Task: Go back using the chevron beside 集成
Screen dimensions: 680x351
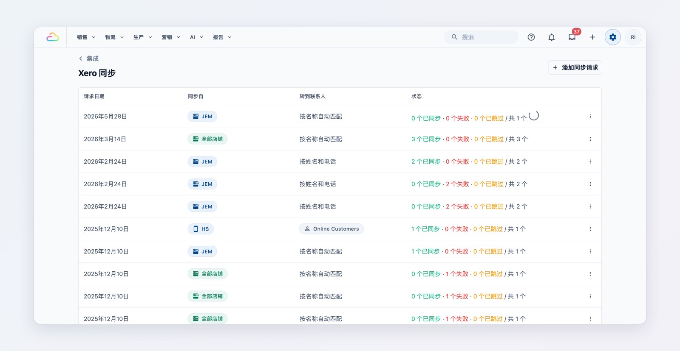Action: [81, 58]
